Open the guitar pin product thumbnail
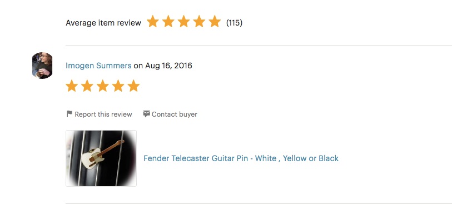 click(x=101, y=158)
